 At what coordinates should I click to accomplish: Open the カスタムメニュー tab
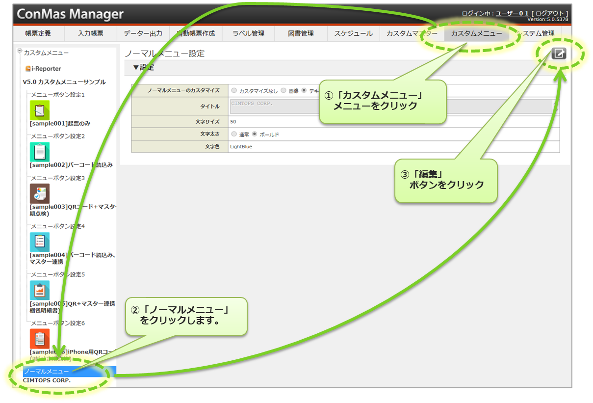point(476,34)
